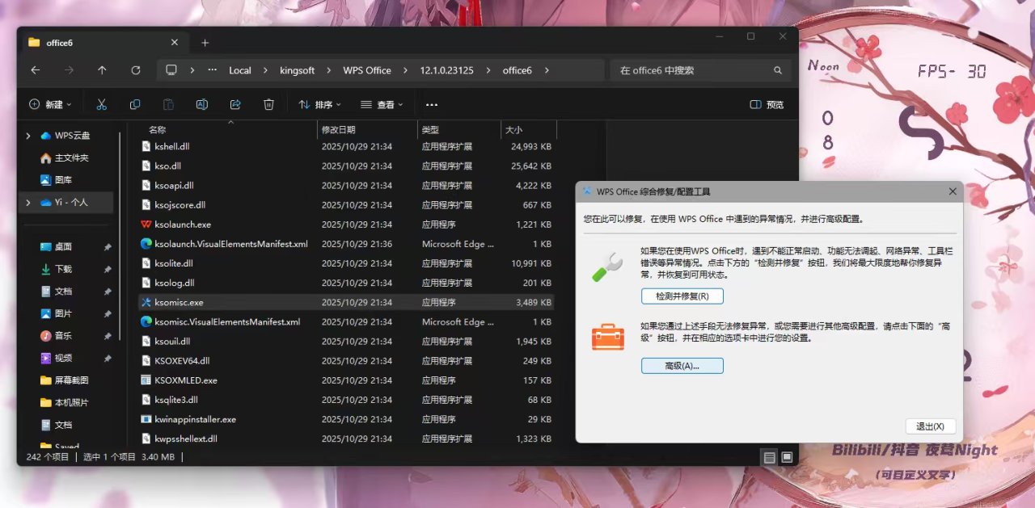Toggle the 预览 preview pane button
The height and width of the screenshot is (508, 1035).
[x=767, y=104]
